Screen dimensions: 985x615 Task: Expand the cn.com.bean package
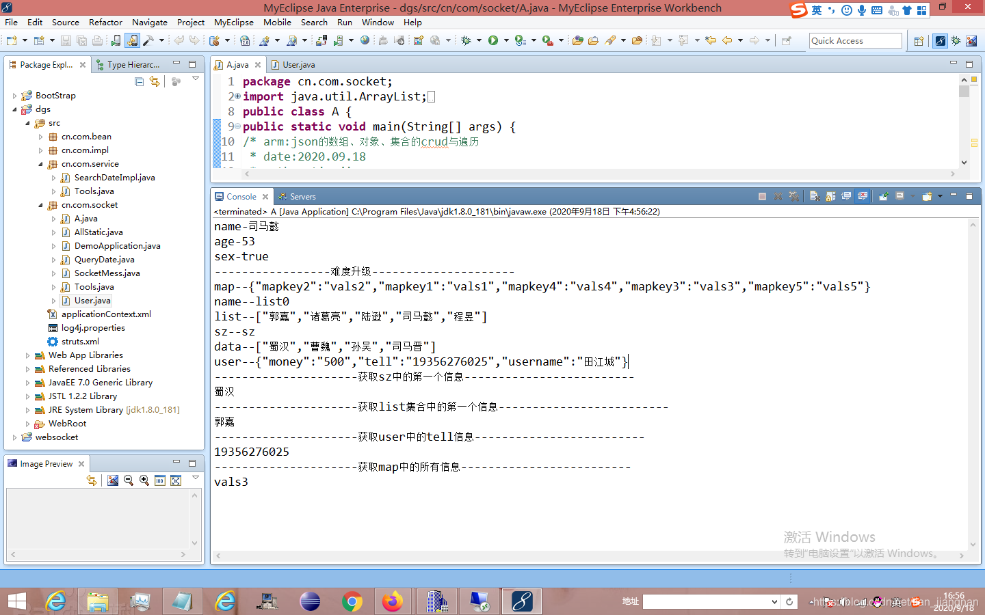click(40, 136)
